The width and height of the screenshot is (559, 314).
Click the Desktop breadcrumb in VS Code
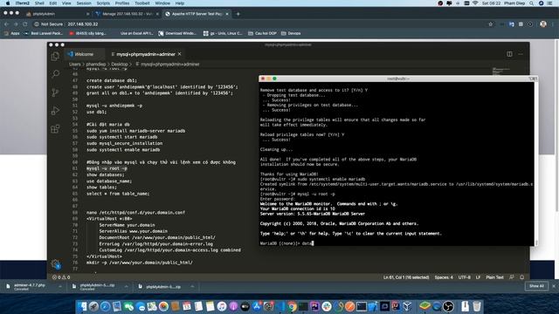[x=119, y=64]
